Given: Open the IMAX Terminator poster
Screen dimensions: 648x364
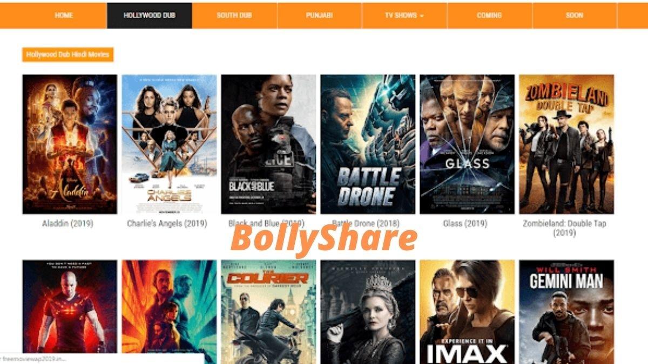Looking at the screenshot, I should 467,312.
